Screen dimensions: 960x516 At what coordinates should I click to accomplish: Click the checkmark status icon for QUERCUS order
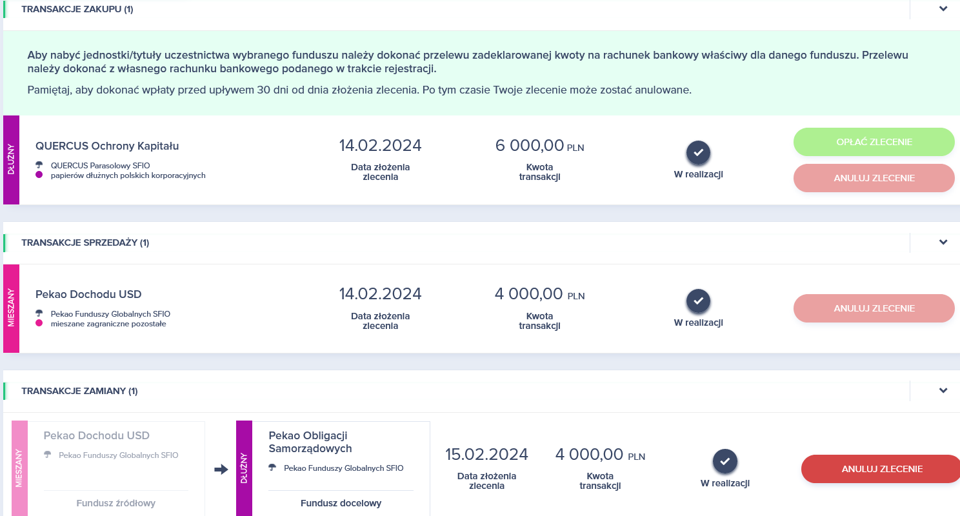coord(698,153)
